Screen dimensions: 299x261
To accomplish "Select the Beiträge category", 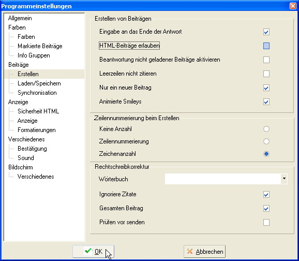I will 18,65.
